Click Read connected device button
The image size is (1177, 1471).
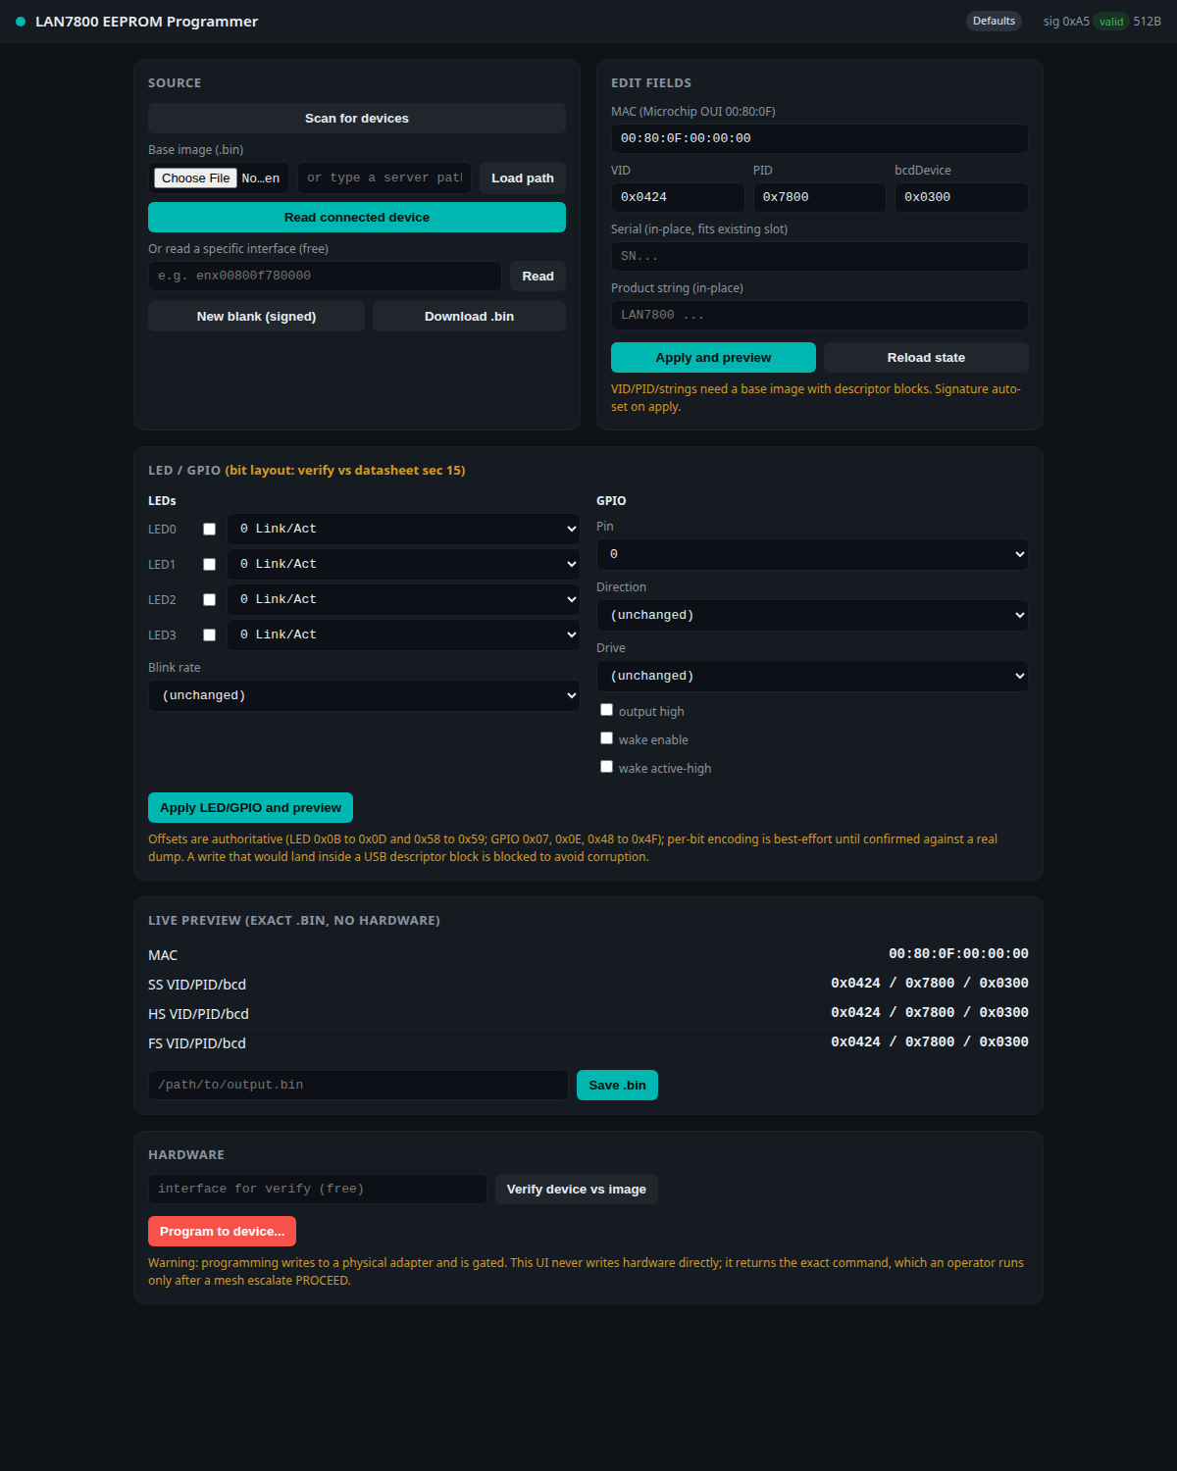click(x=357, y=218)
